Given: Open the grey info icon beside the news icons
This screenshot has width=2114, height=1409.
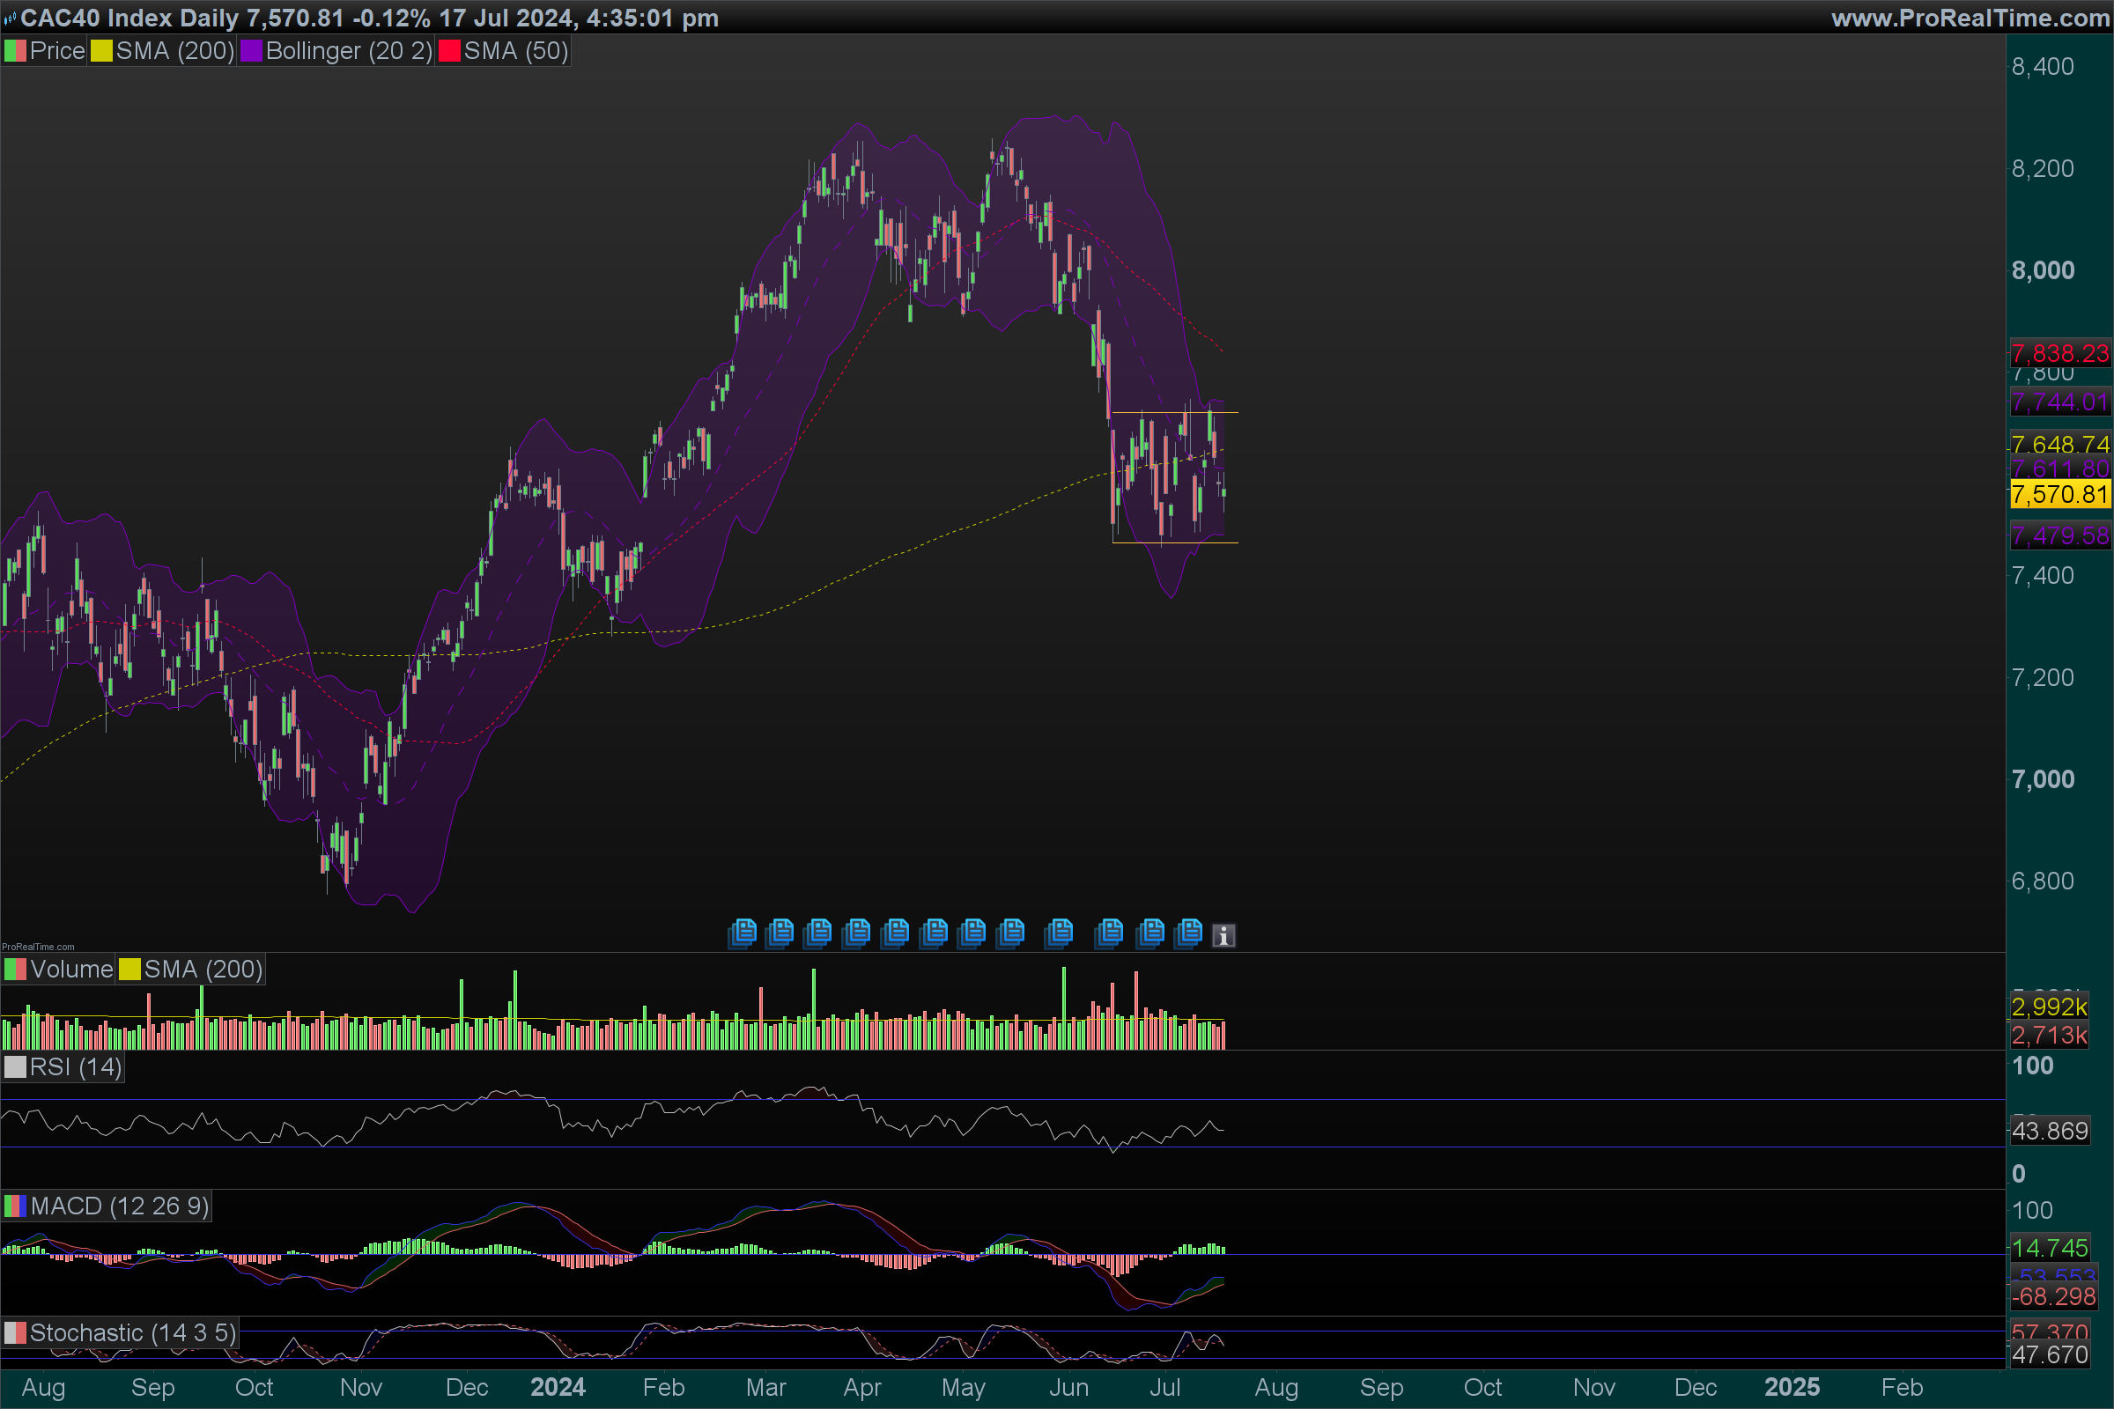Looking at the screenshot, I should 1223,935.
